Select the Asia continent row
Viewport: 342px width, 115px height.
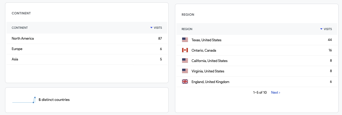point(87,59)
